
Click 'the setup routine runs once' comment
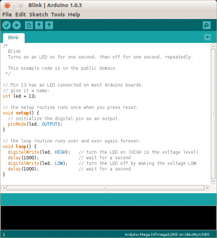(71, 108)
